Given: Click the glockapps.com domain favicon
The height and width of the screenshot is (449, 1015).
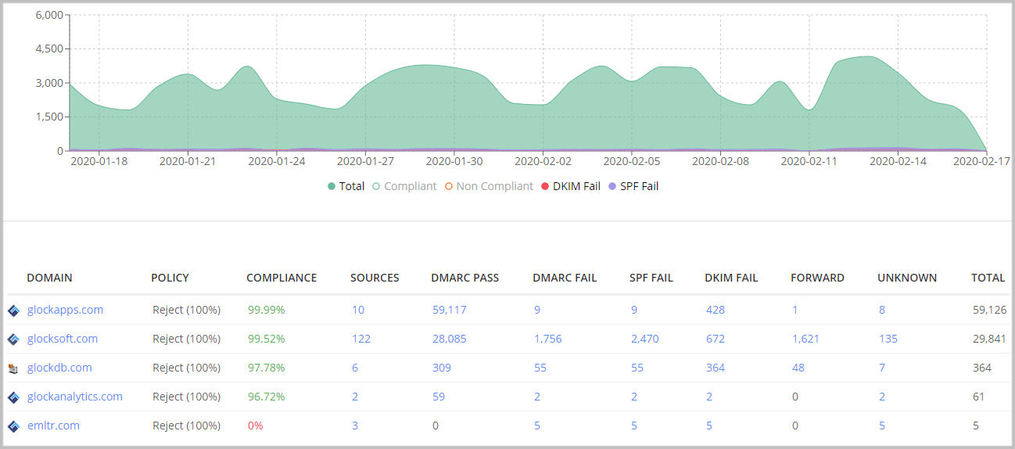Looking at the screenshot, I should tap(13, 311).
